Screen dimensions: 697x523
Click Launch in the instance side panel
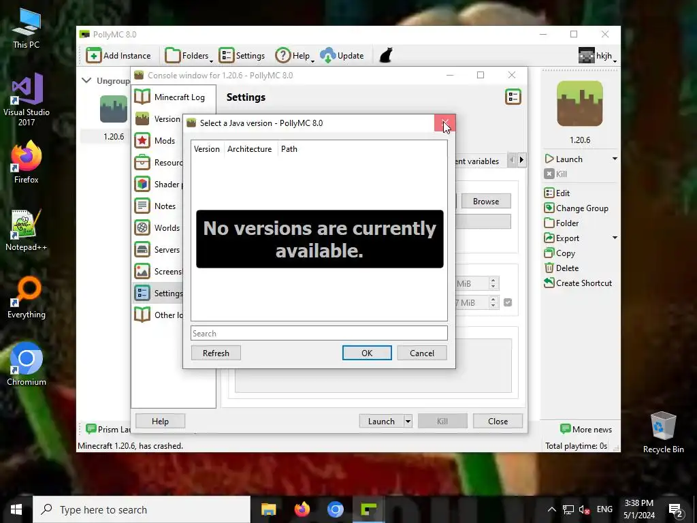564,159
